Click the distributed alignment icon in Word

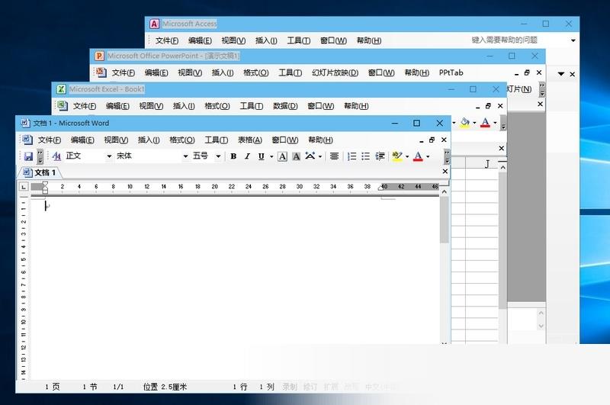pyautogui.click(x=334, y=156)
